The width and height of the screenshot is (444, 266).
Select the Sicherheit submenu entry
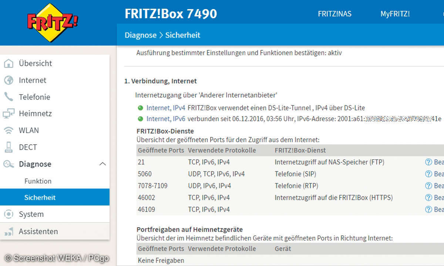pos(40,198)
